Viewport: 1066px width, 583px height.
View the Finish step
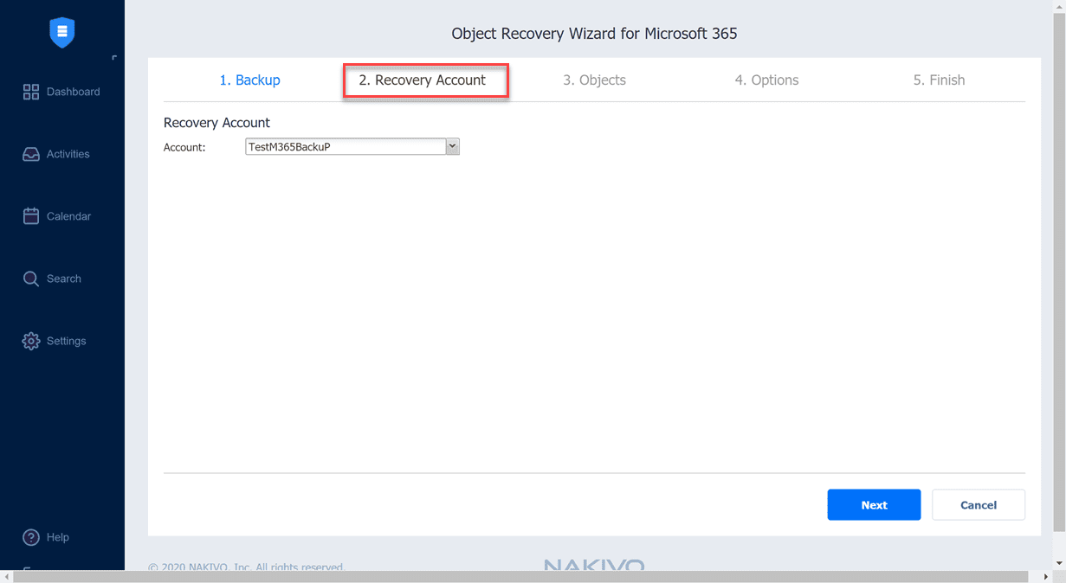tap(939, 80)
